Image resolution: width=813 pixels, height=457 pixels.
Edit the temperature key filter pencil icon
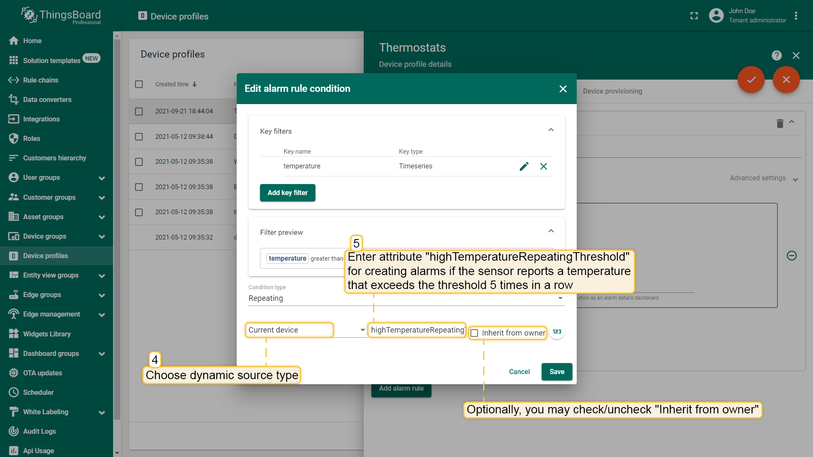coord(524,166)
